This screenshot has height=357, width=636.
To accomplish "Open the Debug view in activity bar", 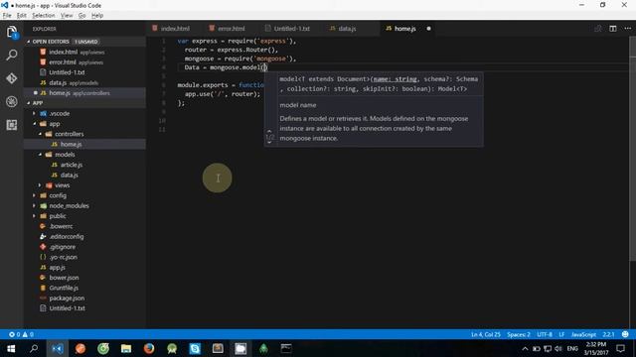I will [x=12, y=101].
